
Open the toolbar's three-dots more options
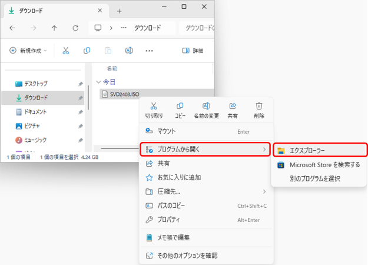click(150, 51)
